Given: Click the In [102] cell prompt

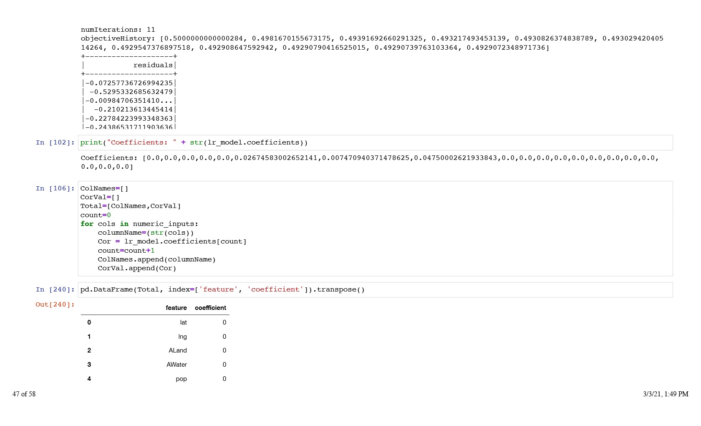Looking at the screenshot, I should point(55,142).
